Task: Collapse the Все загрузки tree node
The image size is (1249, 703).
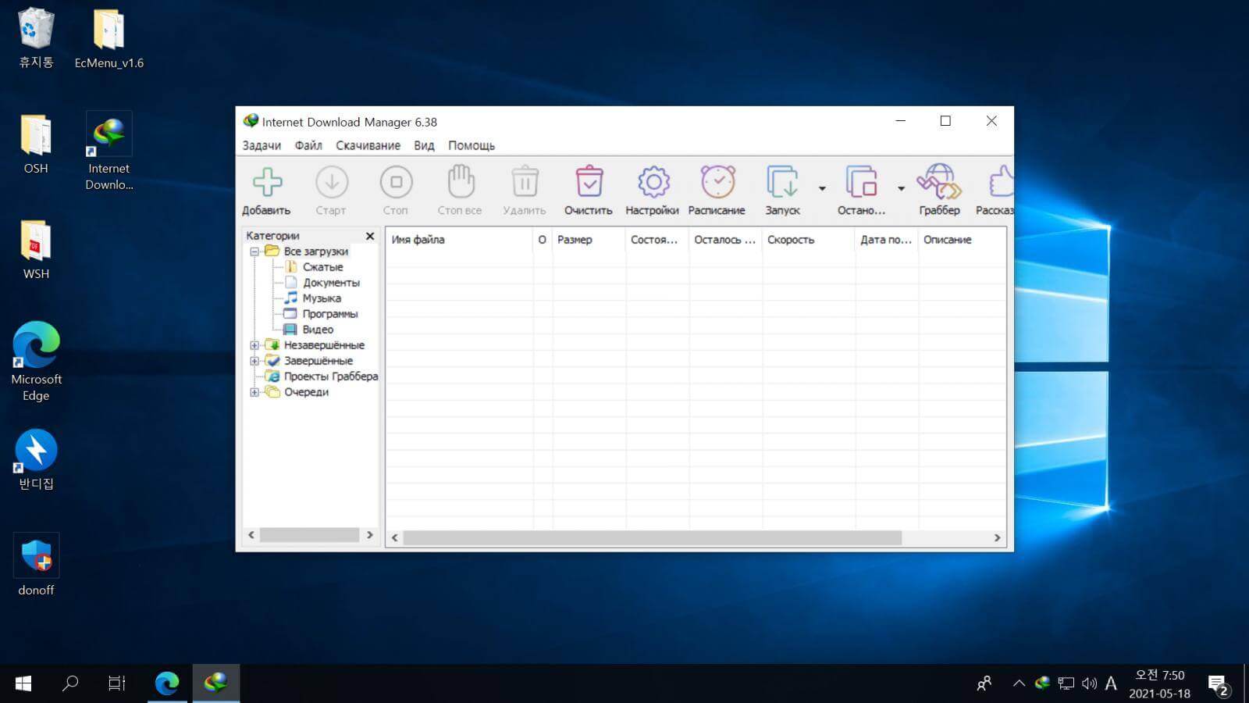Action: [x=254, y=252]
